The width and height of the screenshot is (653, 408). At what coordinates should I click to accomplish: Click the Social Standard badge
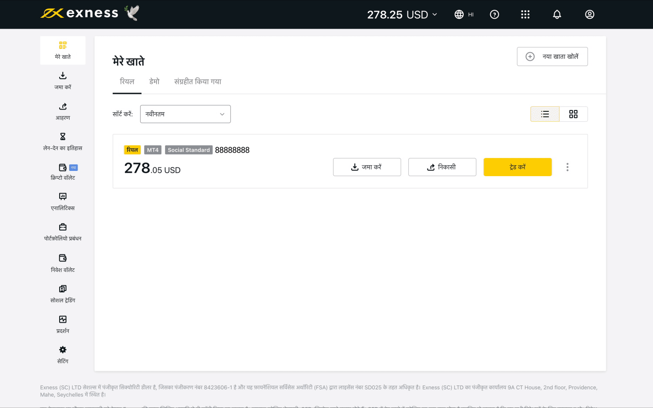coord(189,150)
